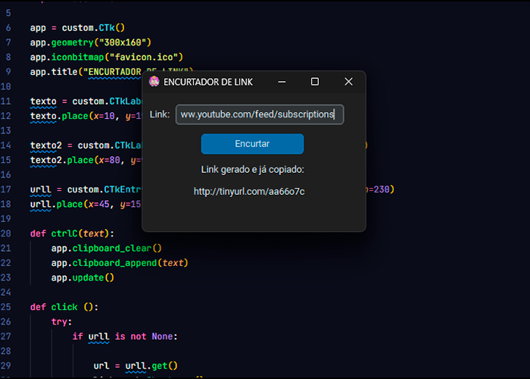
Task: Click the app.update() statement
Action: 83,277
